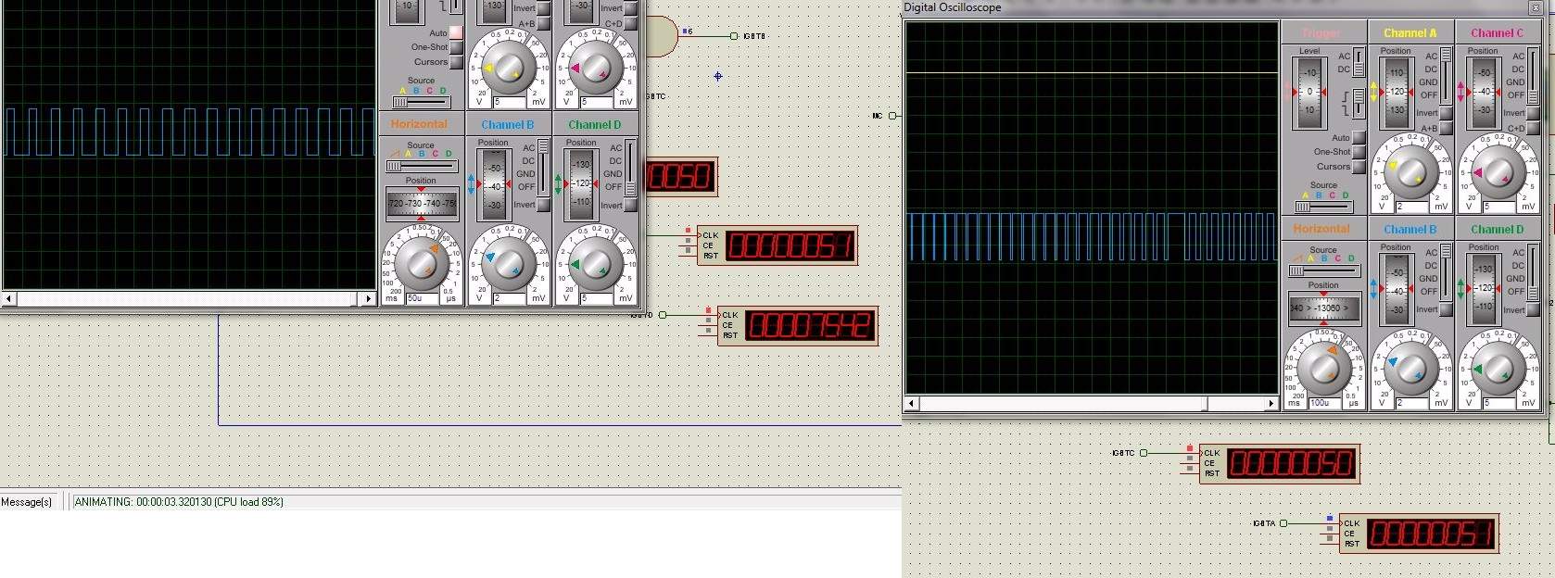Viewport: 1555px width, 578px height.
Task: Toggle One-Shot button in left oscilloscope
Action: (x=456, y=47)
